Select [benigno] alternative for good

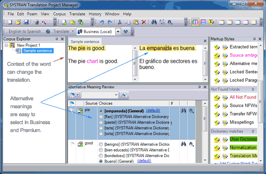101,144
